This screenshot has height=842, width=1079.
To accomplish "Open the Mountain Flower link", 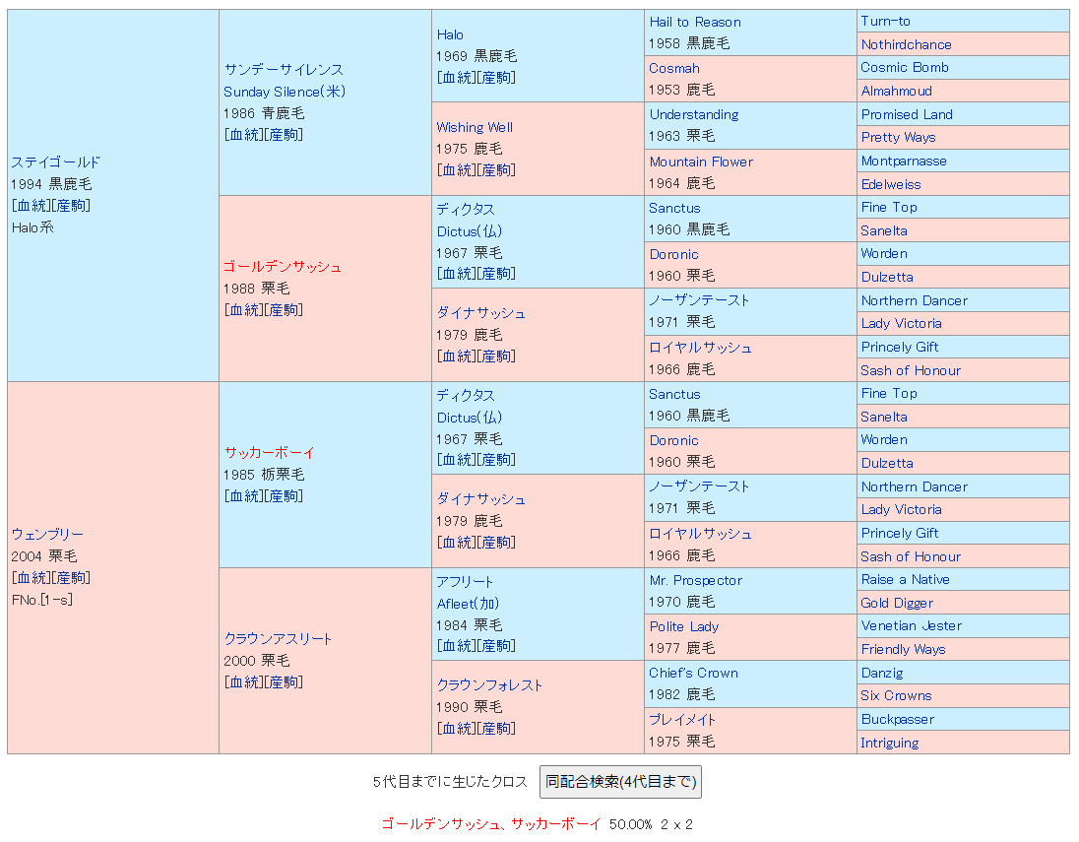I will [700, 162].
